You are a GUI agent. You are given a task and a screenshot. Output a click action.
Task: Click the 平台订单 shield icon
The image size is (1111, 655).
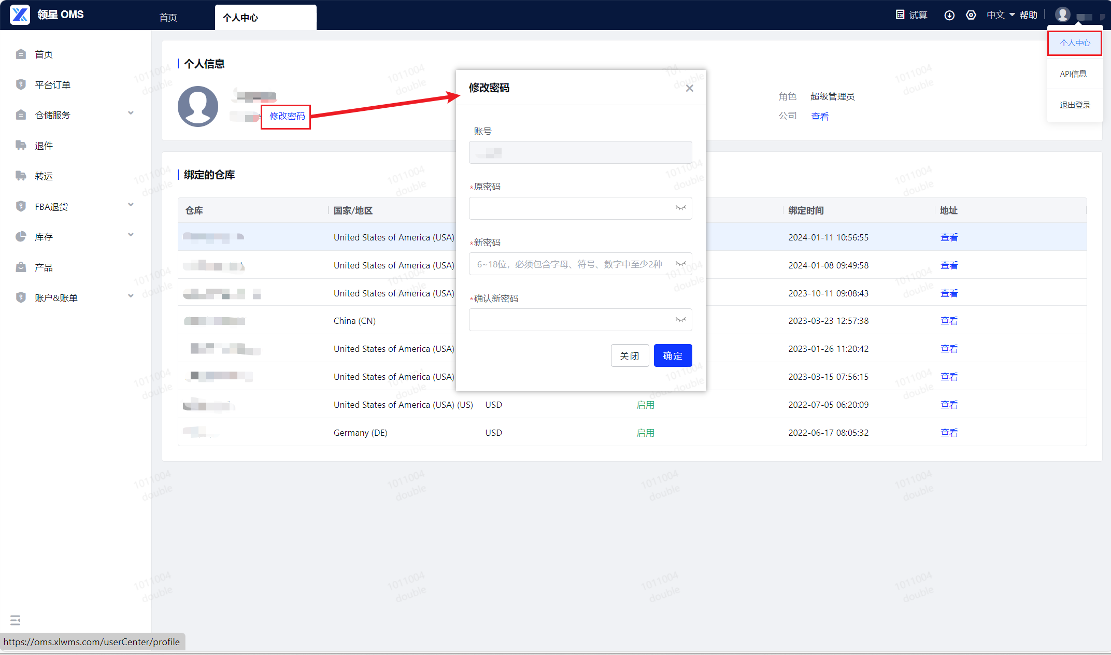point(21,84)
